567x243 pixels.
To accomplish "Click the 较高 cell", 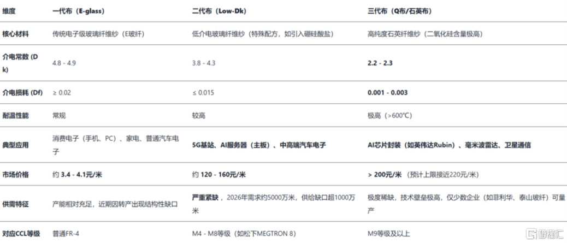I will pos(198,116).
